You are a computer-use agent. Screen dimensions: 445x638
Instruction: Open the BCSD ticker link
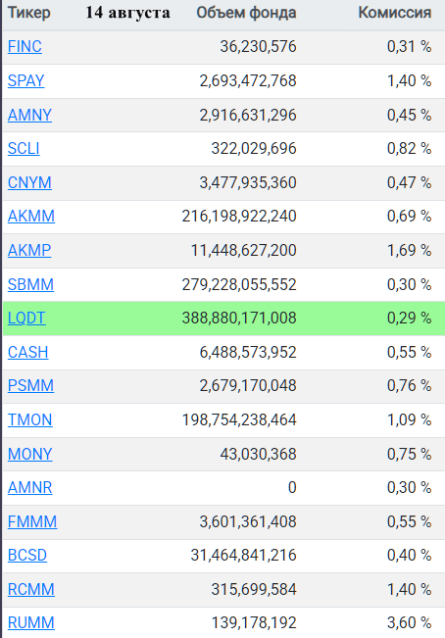coord(27,555)
